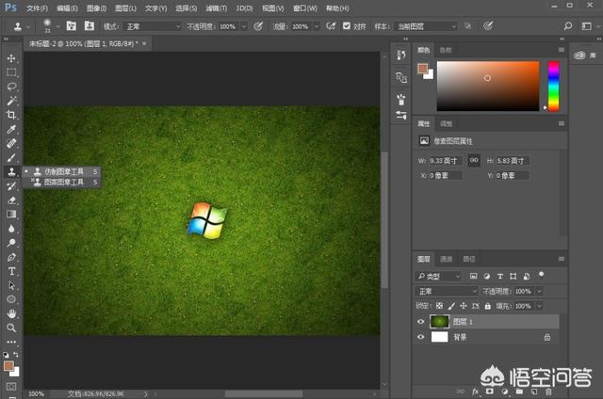Select the Eyedropper tool
This screenshot has height=399, width=603.
(x=11, y=129)
